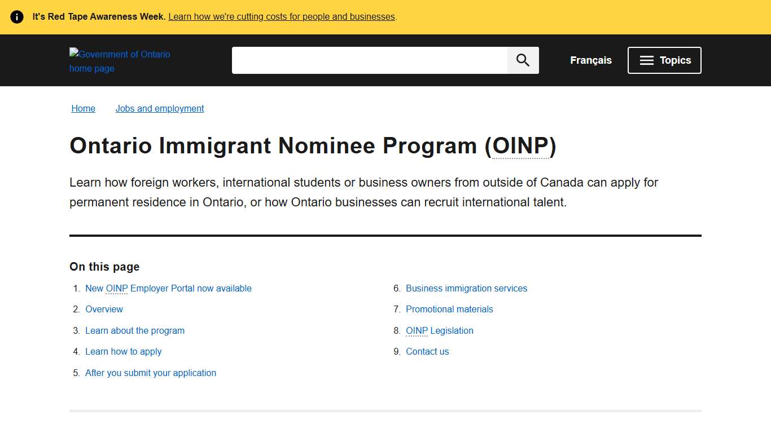This screenshot has width=771, height=433.
Task: Open the Topics hamburger menu icon
Action: click(x=646, y=60)
